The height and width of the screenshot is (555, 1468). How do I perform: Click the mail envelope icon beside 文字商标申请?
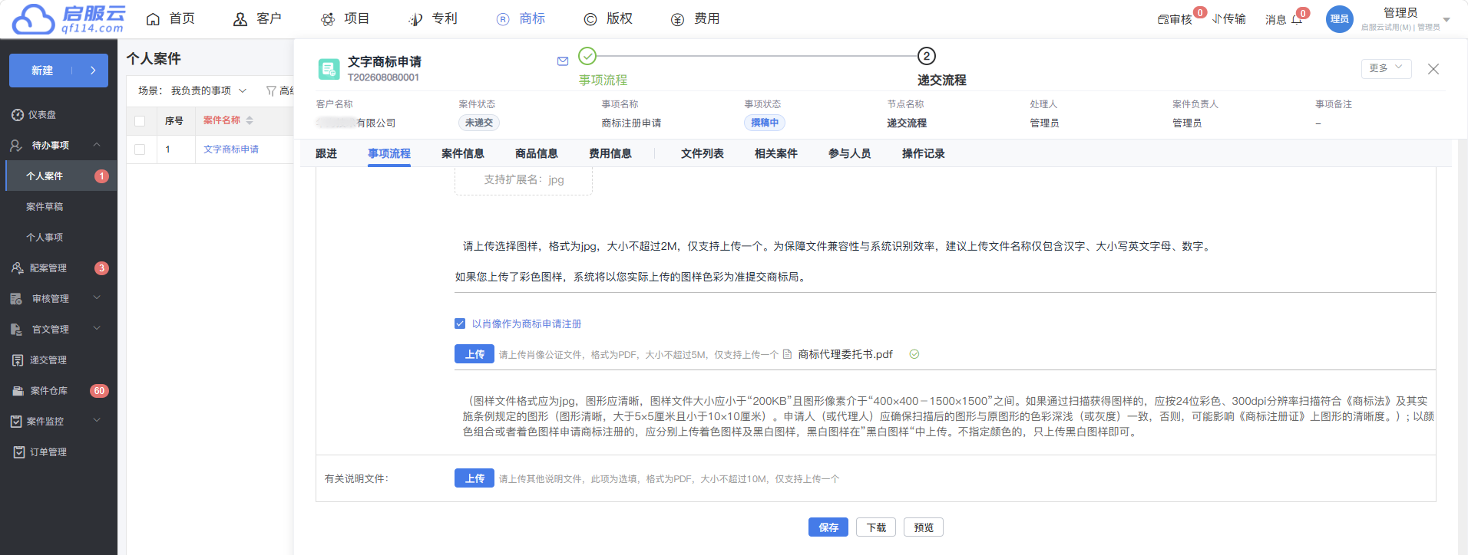click(563, 61)
